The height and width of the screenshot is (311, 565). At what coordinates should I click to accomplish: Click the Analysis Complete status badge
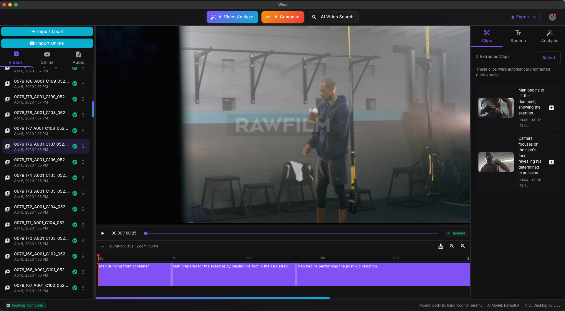click(25, 305)
